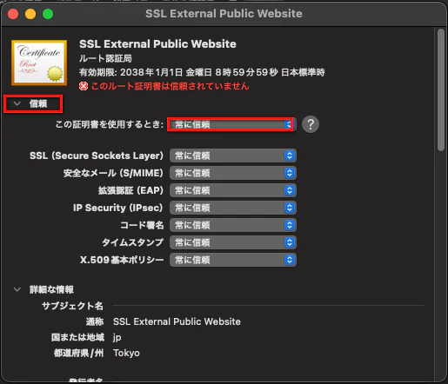Open the 拡張認証 (EAP) trust dropdown
This screenshot has width=448, height=384.
[232, 190]
